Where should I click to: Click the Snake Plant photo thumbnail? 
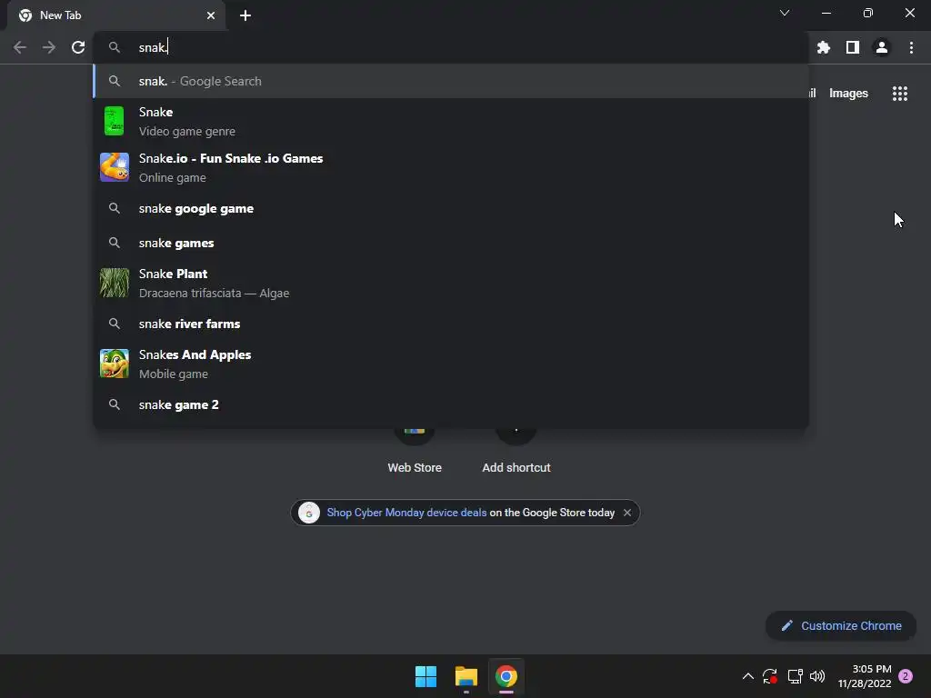(x=114, y=283)
